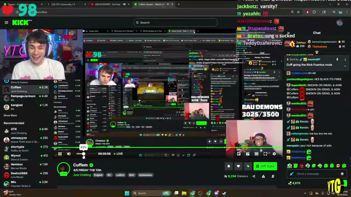This screenshot has width=351, height=197.
Task: Select the 18+ tag
Action: coord(109,175)
